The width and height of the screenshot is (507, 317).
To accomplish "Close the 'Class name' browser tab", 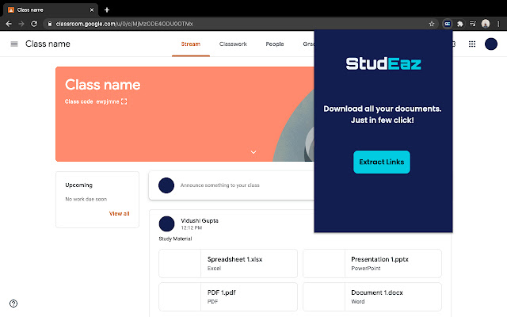I will [x=92, y=10].
